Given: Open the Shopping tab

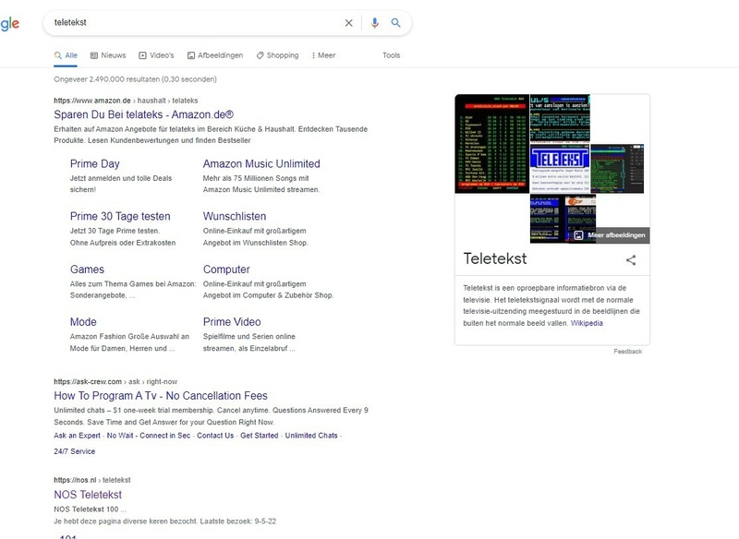Looking at the screenshot, I should pos(278,55).
